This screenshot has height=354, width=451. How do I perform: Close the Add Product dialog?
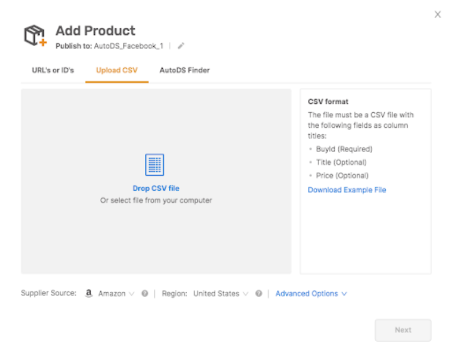point(438,15)
